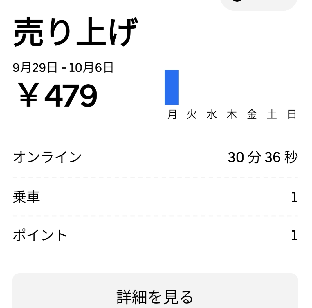This screenshot has width=312, height=308.
Task: Click the divider between オンライン and 乗車
Action: (155, 178)
